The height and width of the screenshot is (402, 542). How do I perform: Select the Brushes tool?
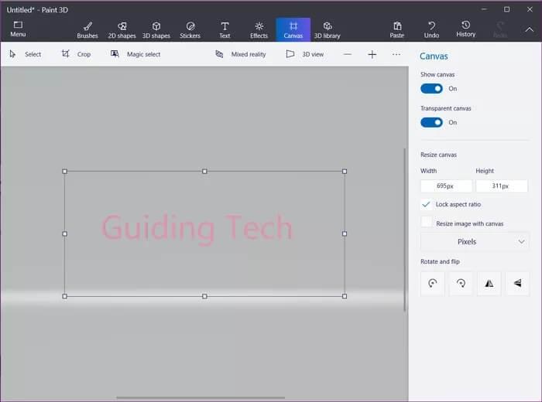(87, 30)
